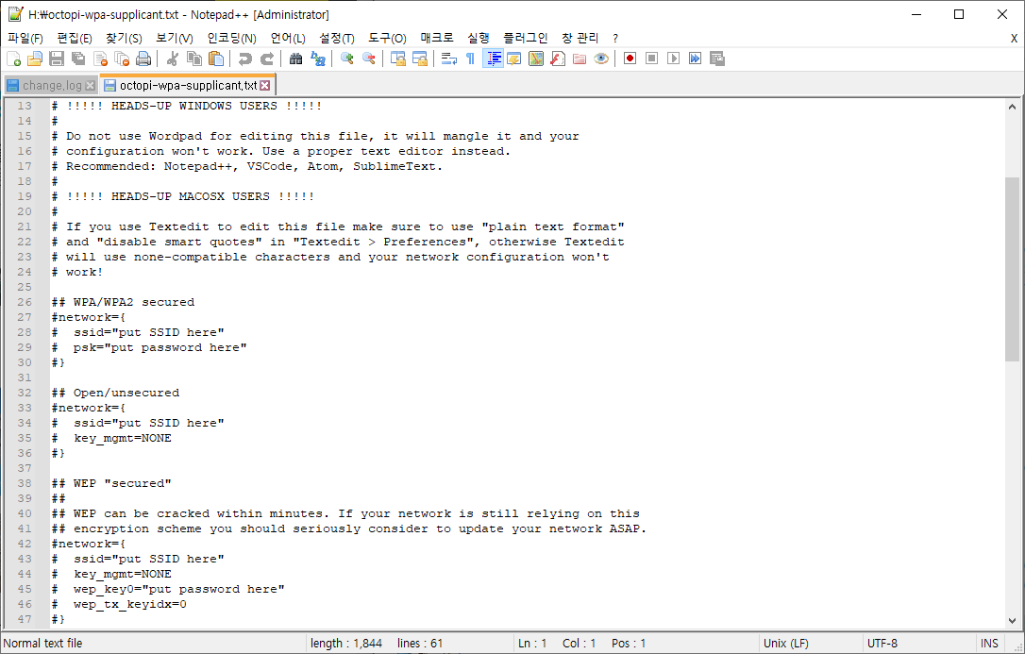
Task: Open the 매크로 menu
Action: [437, 38]
